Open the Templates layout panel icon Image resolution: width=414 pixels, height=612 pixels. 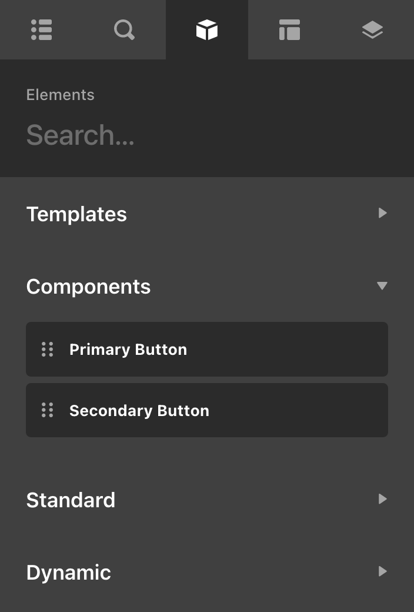[x=289, y=29]
